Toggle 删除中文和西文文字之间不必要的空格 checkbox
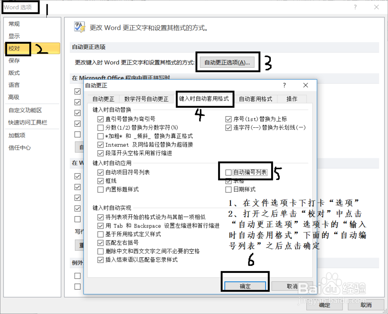The image size is (388, 314). point(100,251)
